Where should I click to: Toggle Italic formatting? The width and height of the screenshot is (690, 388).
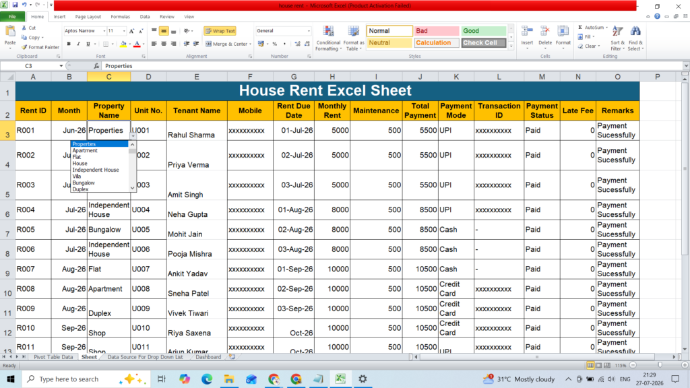click(78, 44)
